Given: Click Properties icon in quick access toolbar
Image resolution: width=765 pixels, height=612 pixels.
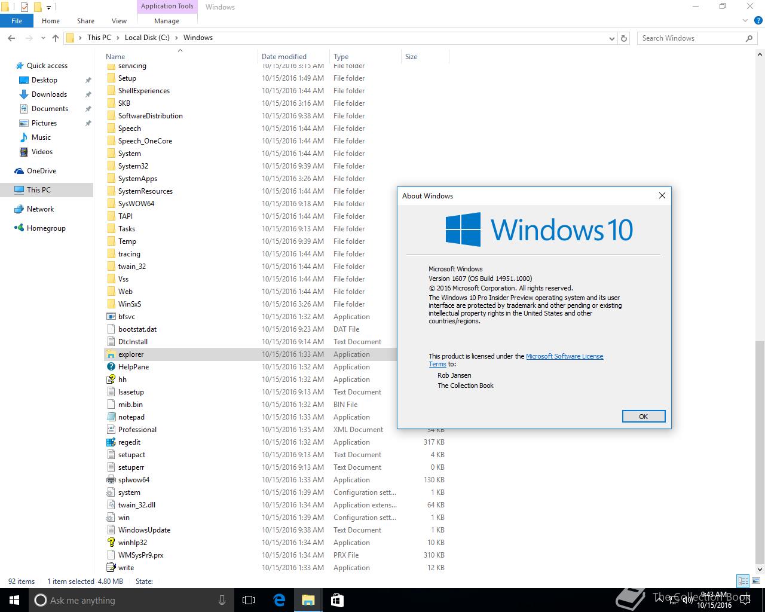Looking at the screenshot, I should tap(25, 7).
